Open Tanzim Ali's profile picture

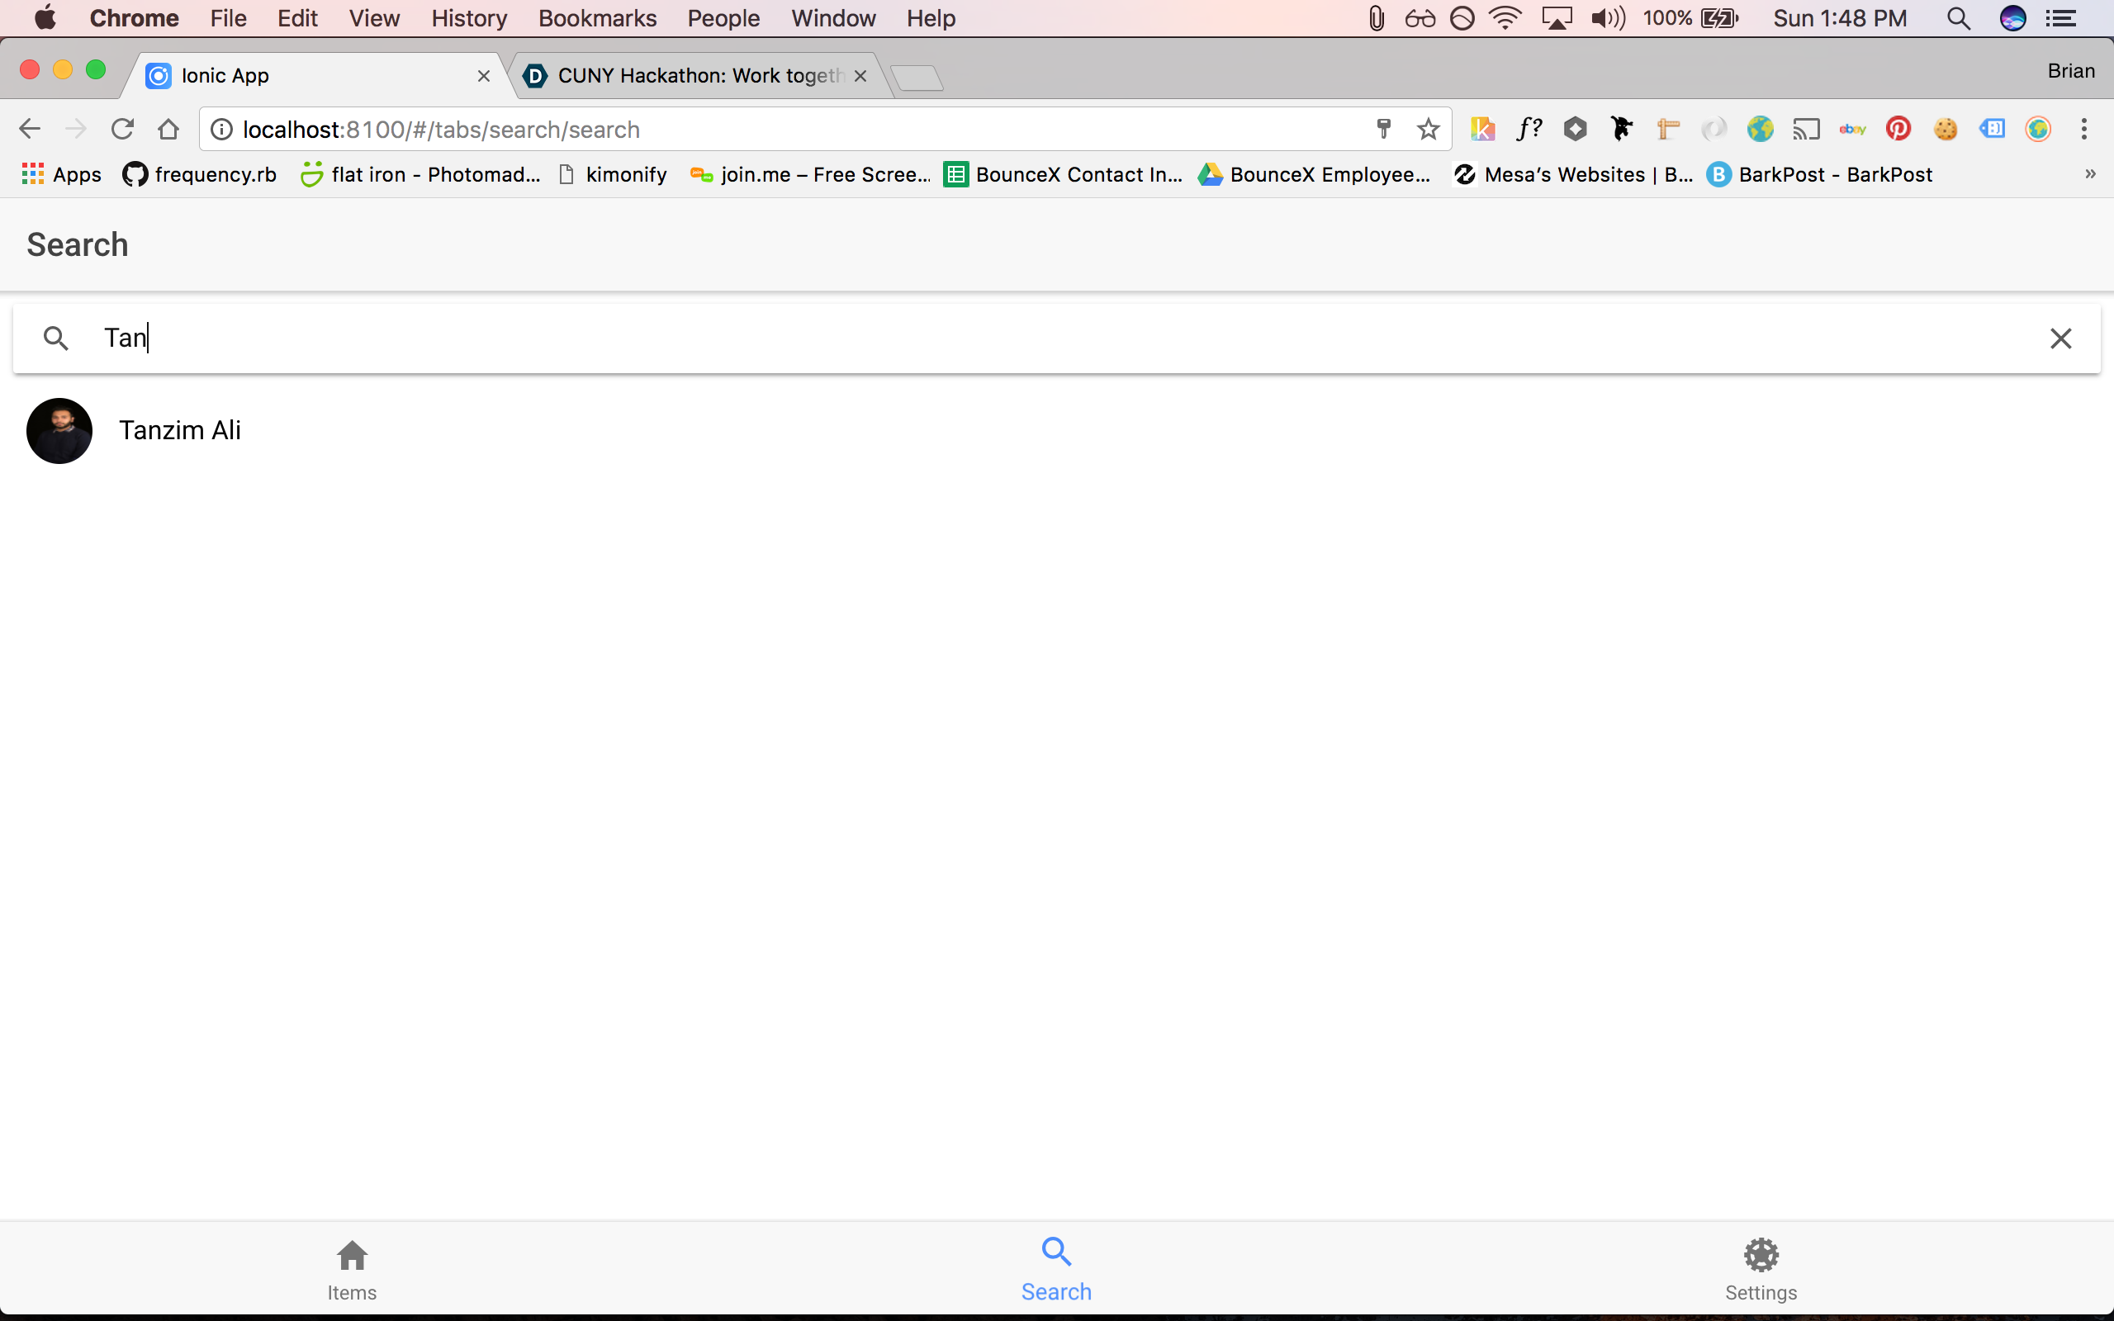[59, 431]
